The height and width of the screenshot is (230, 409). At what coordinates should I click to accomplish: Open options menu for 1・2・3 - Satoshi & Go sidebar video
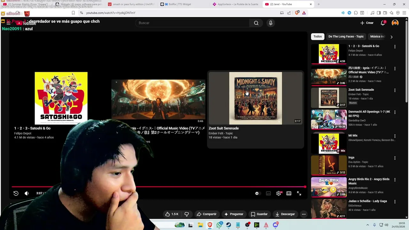(x=395, y=47)
